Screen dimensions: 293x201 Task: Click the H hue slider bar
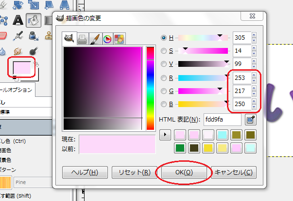coord(203,38)
